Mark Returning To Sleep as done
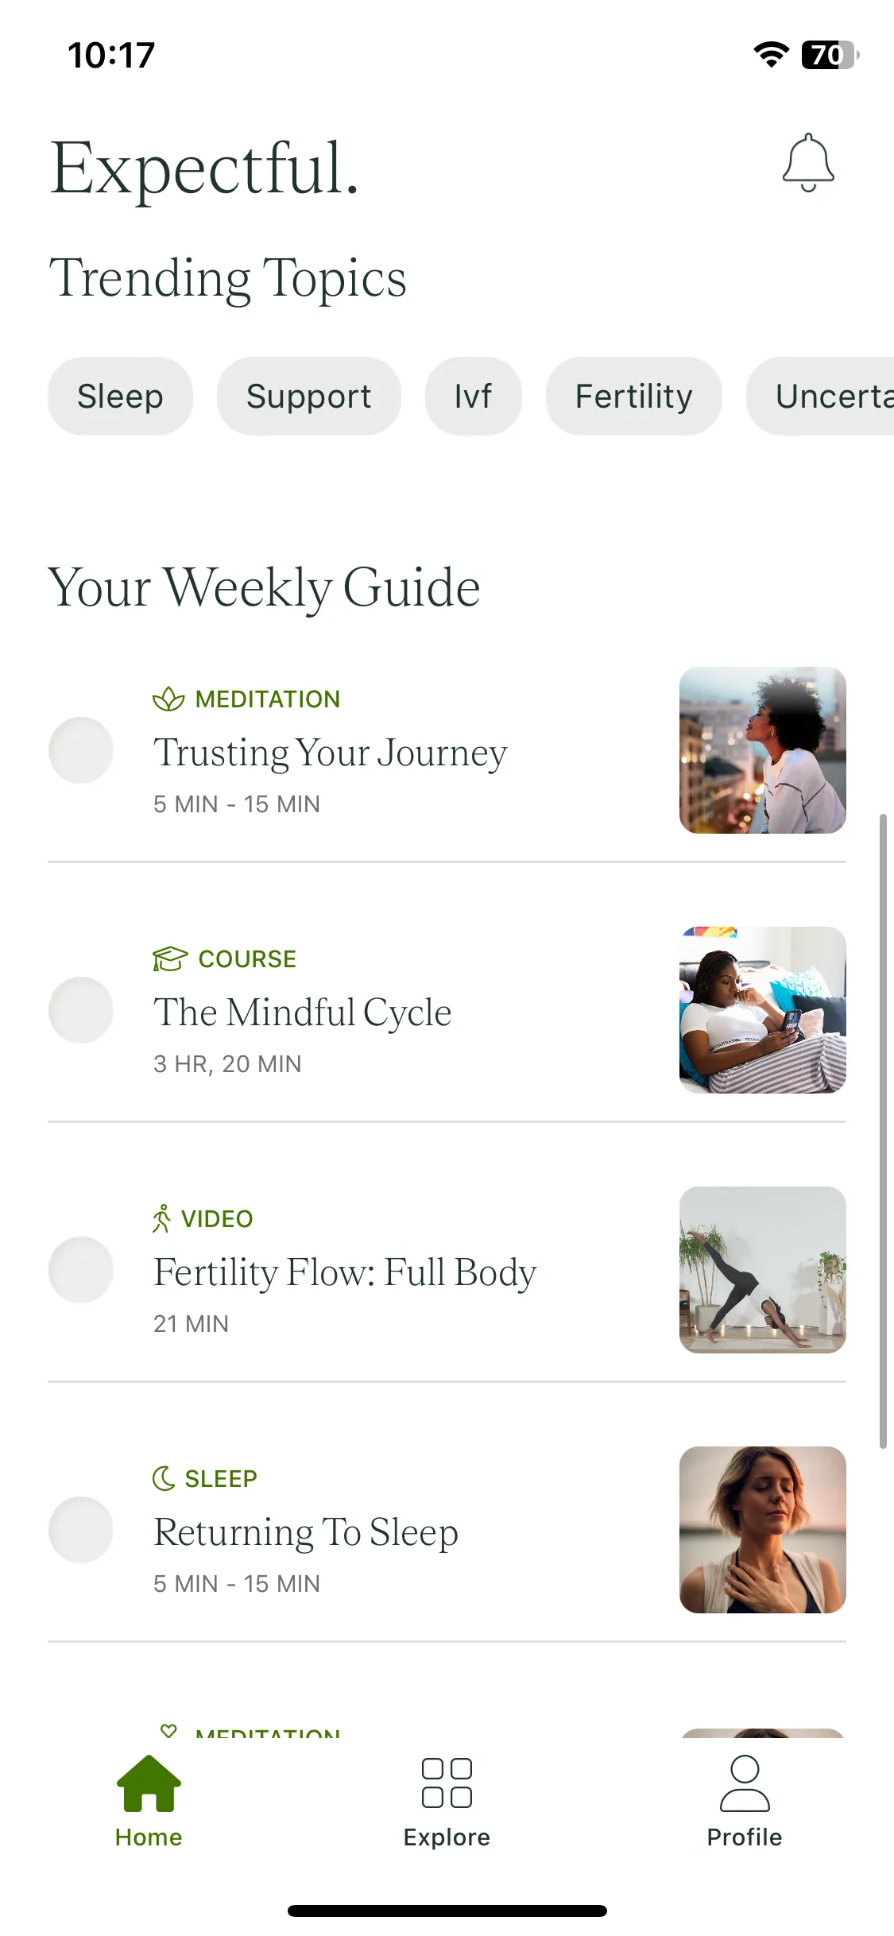 tap(81, 1530)
